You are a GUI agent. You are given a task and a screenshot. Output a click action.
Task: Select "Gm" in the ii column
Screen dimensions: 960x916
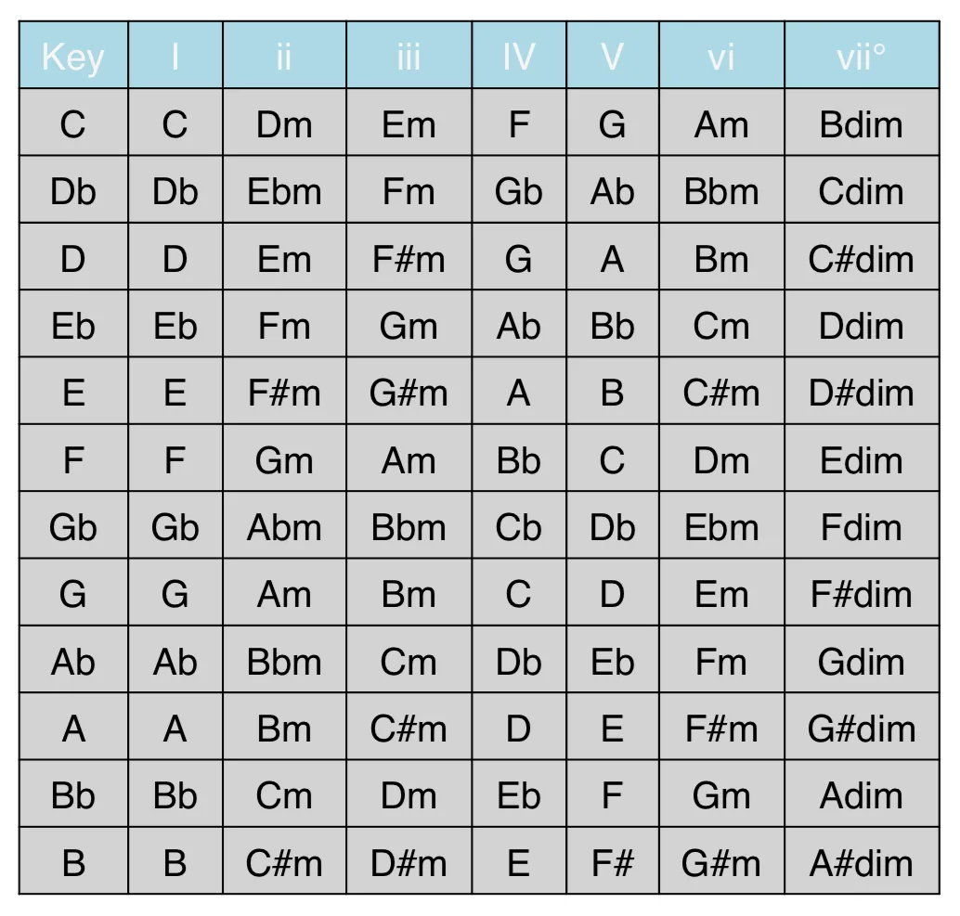click(x=284, y=460)
